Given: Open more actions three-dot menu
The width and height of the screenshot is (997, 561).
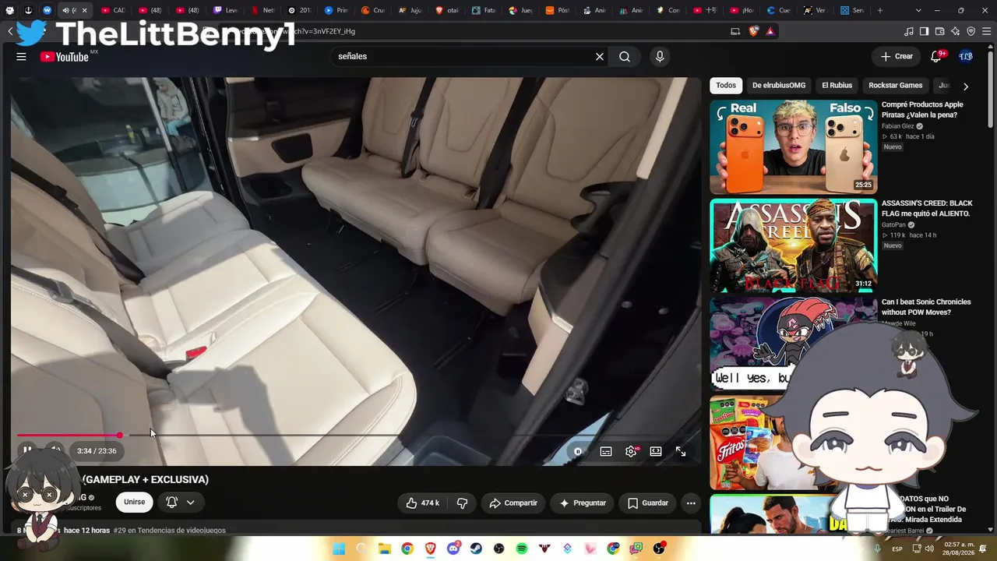Looking at the screenshot, I should click(691, 503).
